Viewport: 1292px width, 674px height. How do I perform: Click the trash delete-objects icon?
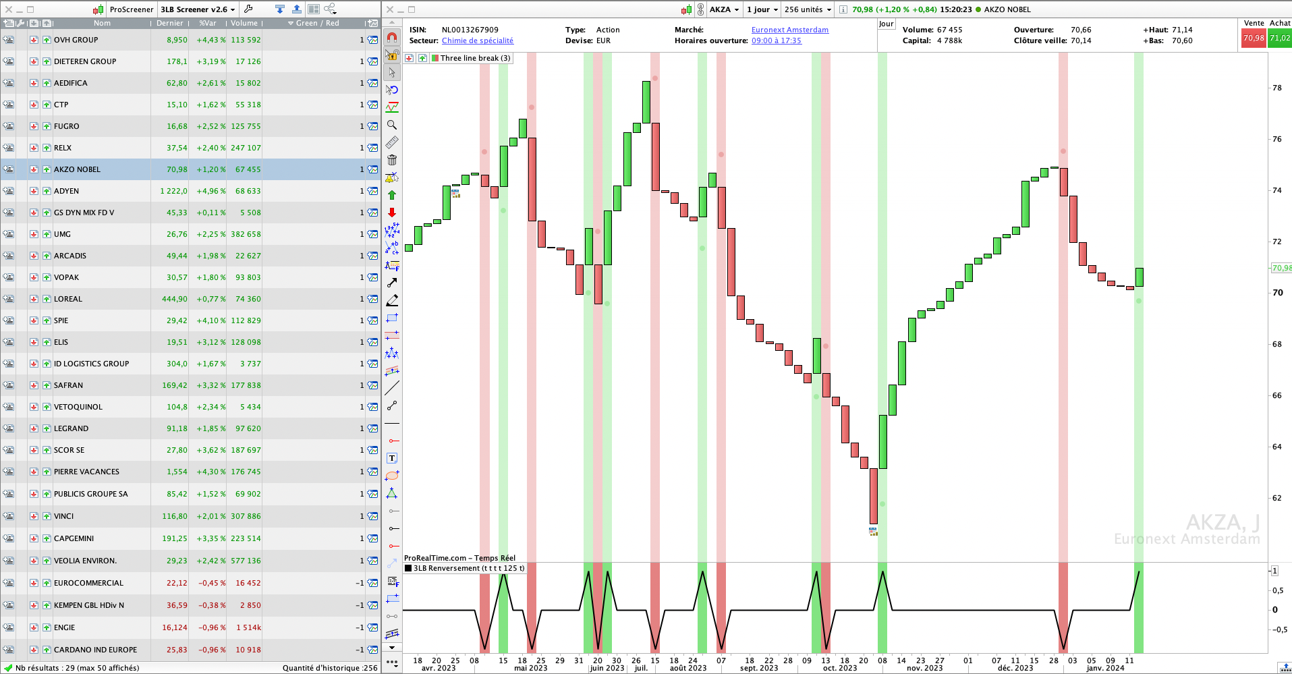[x=392, y=160]
